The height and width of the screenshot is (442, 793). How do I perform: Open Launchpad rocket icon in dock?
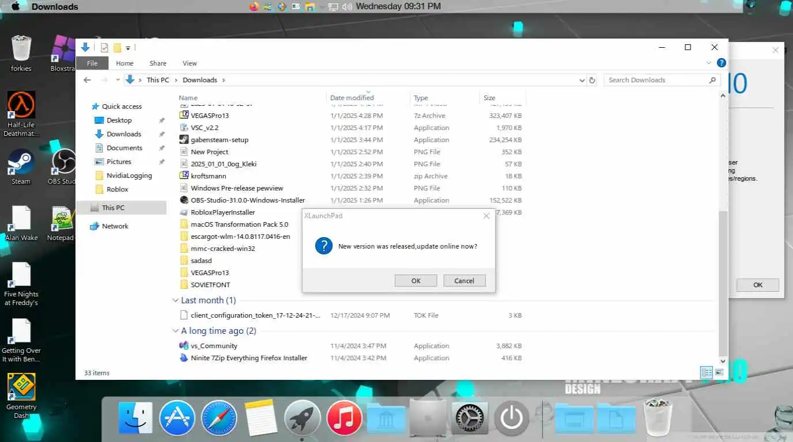[302, 418]
